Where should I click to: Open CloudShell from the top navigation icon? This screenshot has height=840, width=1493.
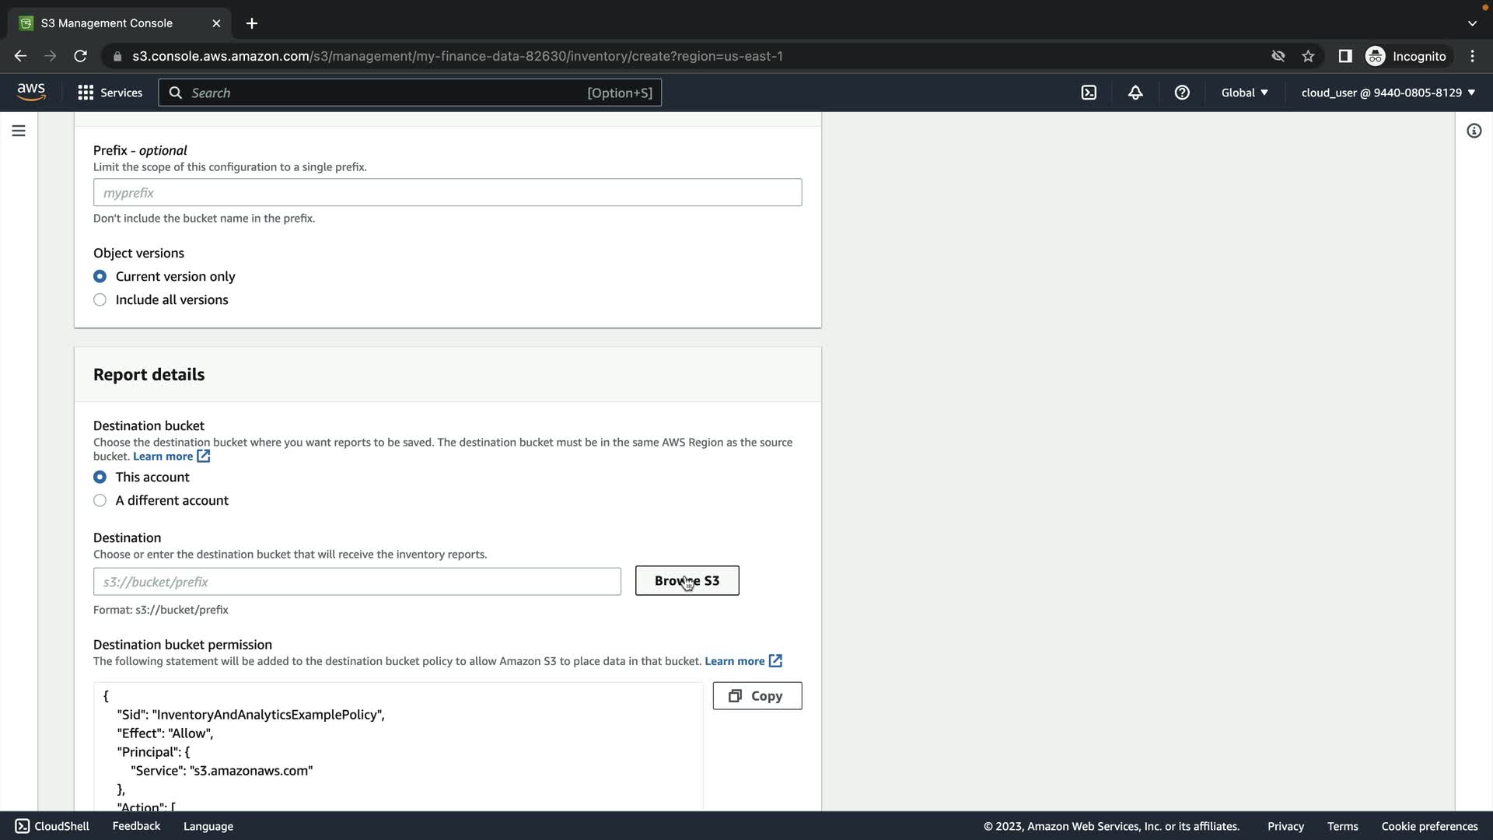(x=1089, y=93)
